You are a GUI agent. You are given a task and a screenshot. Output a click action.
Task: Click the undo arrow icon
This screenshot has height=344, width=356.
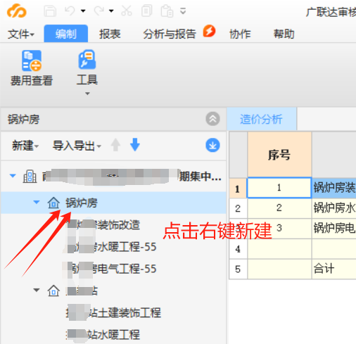(x=70, y=11)
